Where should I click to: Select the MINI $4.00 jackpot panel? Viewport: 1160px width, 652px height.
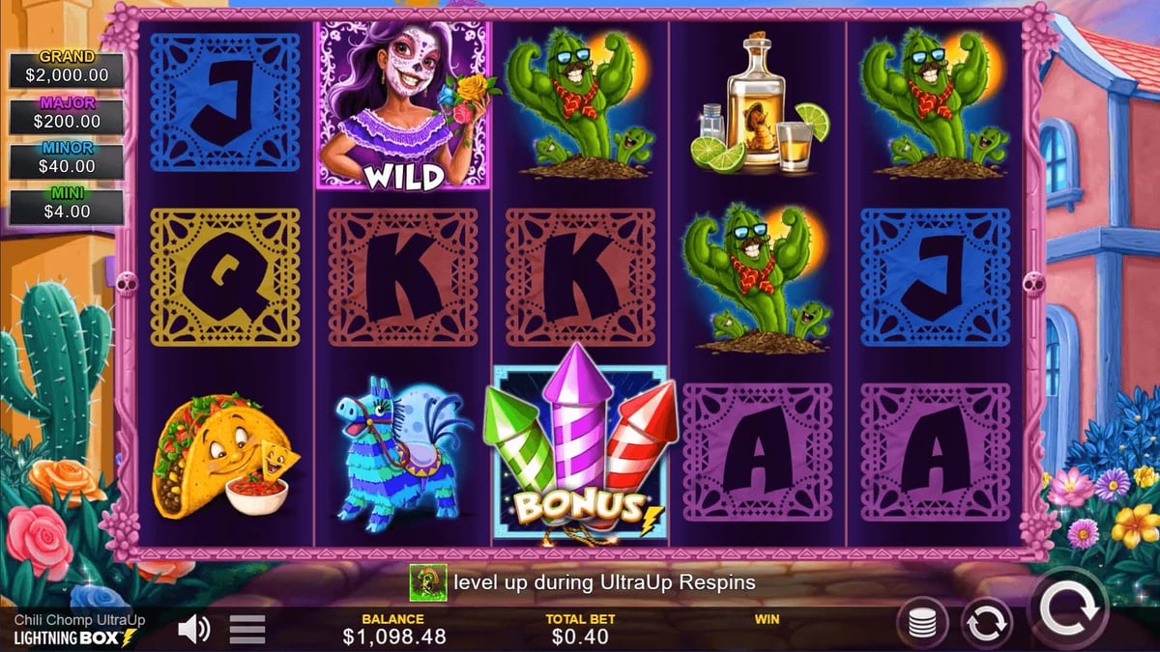click(67, 205)
